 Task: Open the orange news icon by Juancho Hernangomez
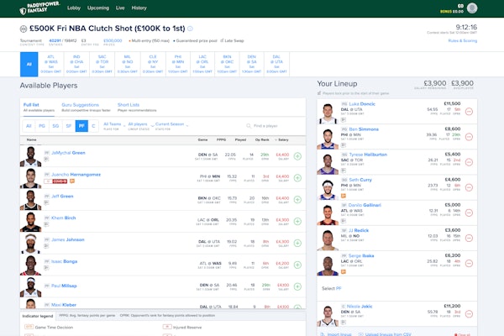(72, 181)
